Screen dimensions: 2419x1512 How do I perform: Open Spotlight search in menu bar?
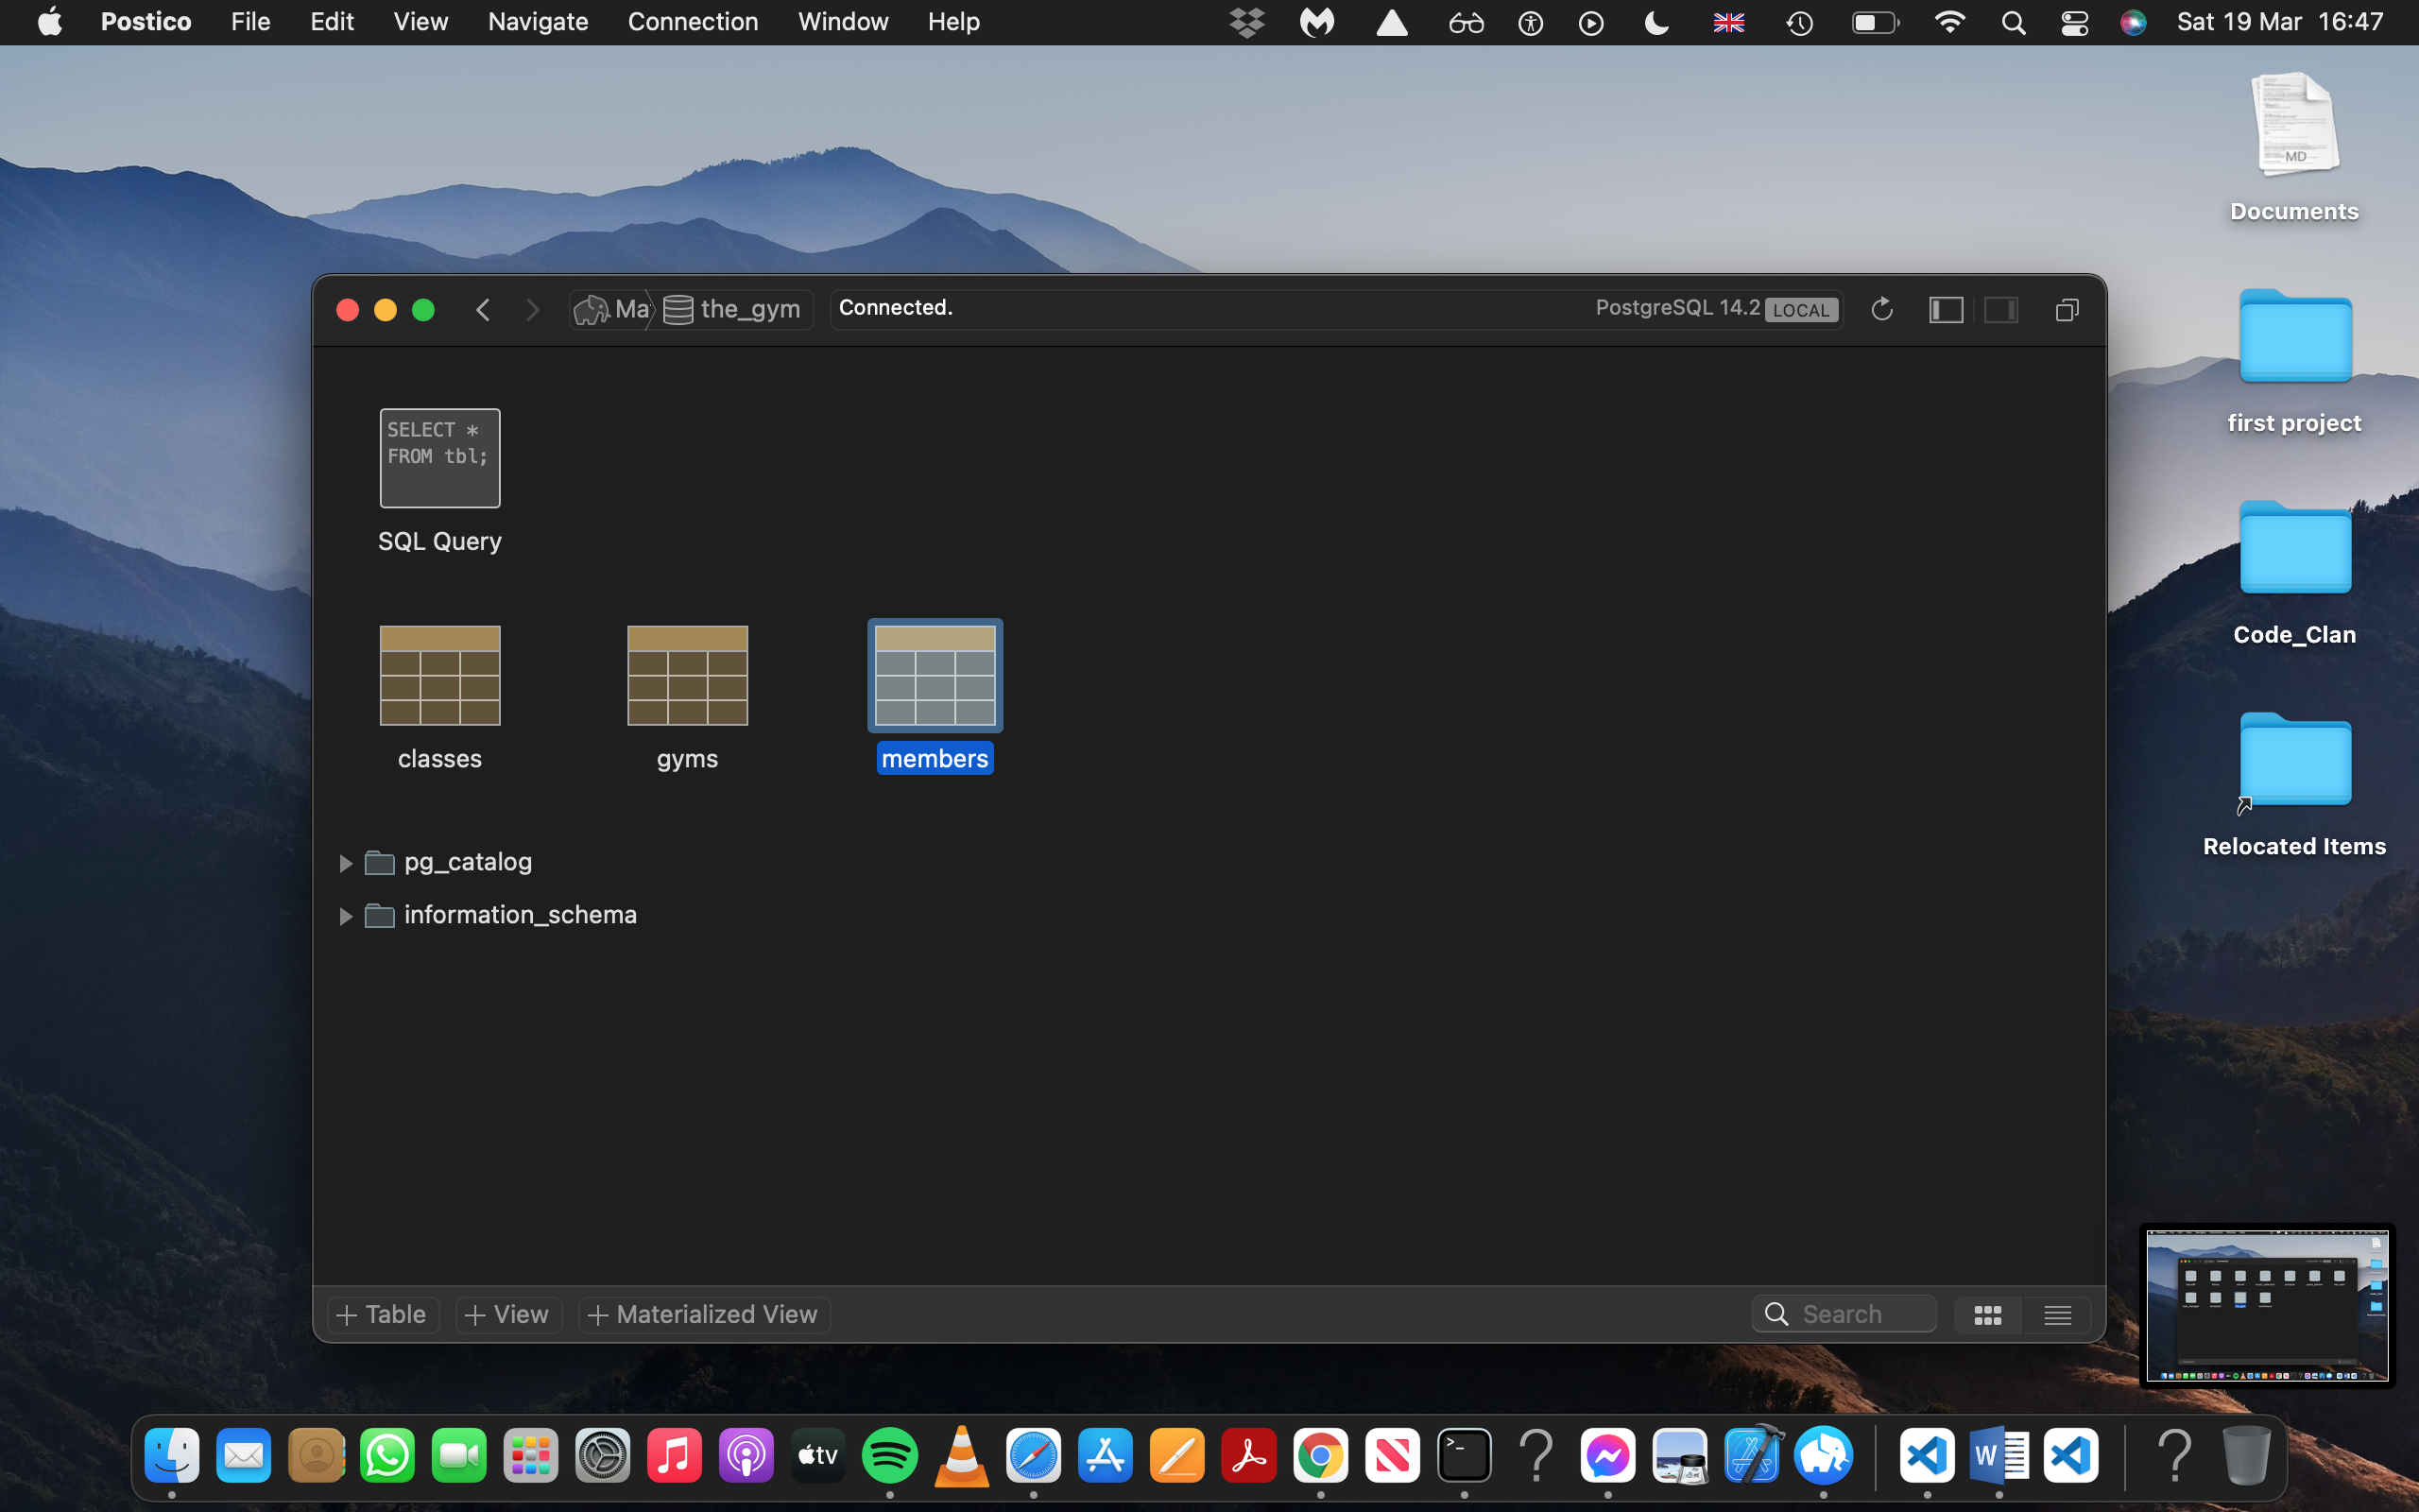click(2014, 22)
